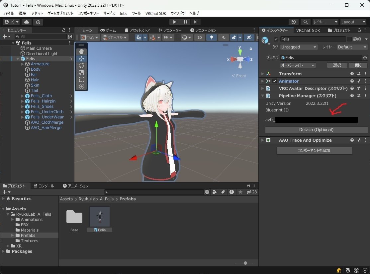Switch to the Game tab
Viewport: 370px width, 274px height.
click(108, 30)
